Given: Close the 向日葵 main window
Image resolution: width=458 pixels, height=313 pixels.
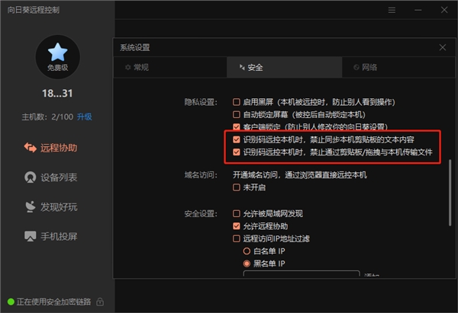Looking at the screenshot, I should (x=444, y=10).
